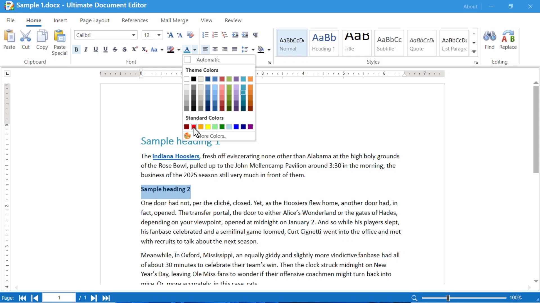Expand the Styles gallery list
Image resolution: width=540 pixels, height=303 pixels.
coord(474,52)
